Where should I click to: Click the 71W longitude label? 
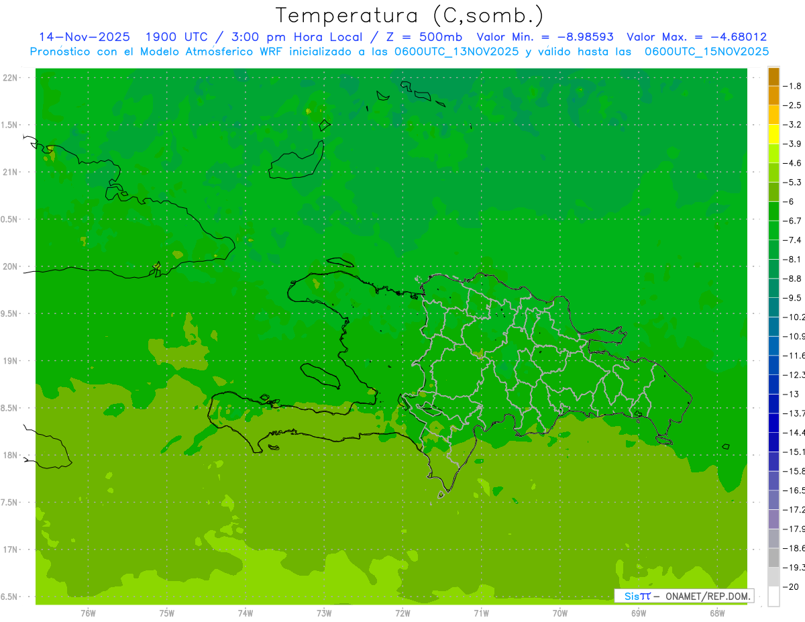coord(481,613)
